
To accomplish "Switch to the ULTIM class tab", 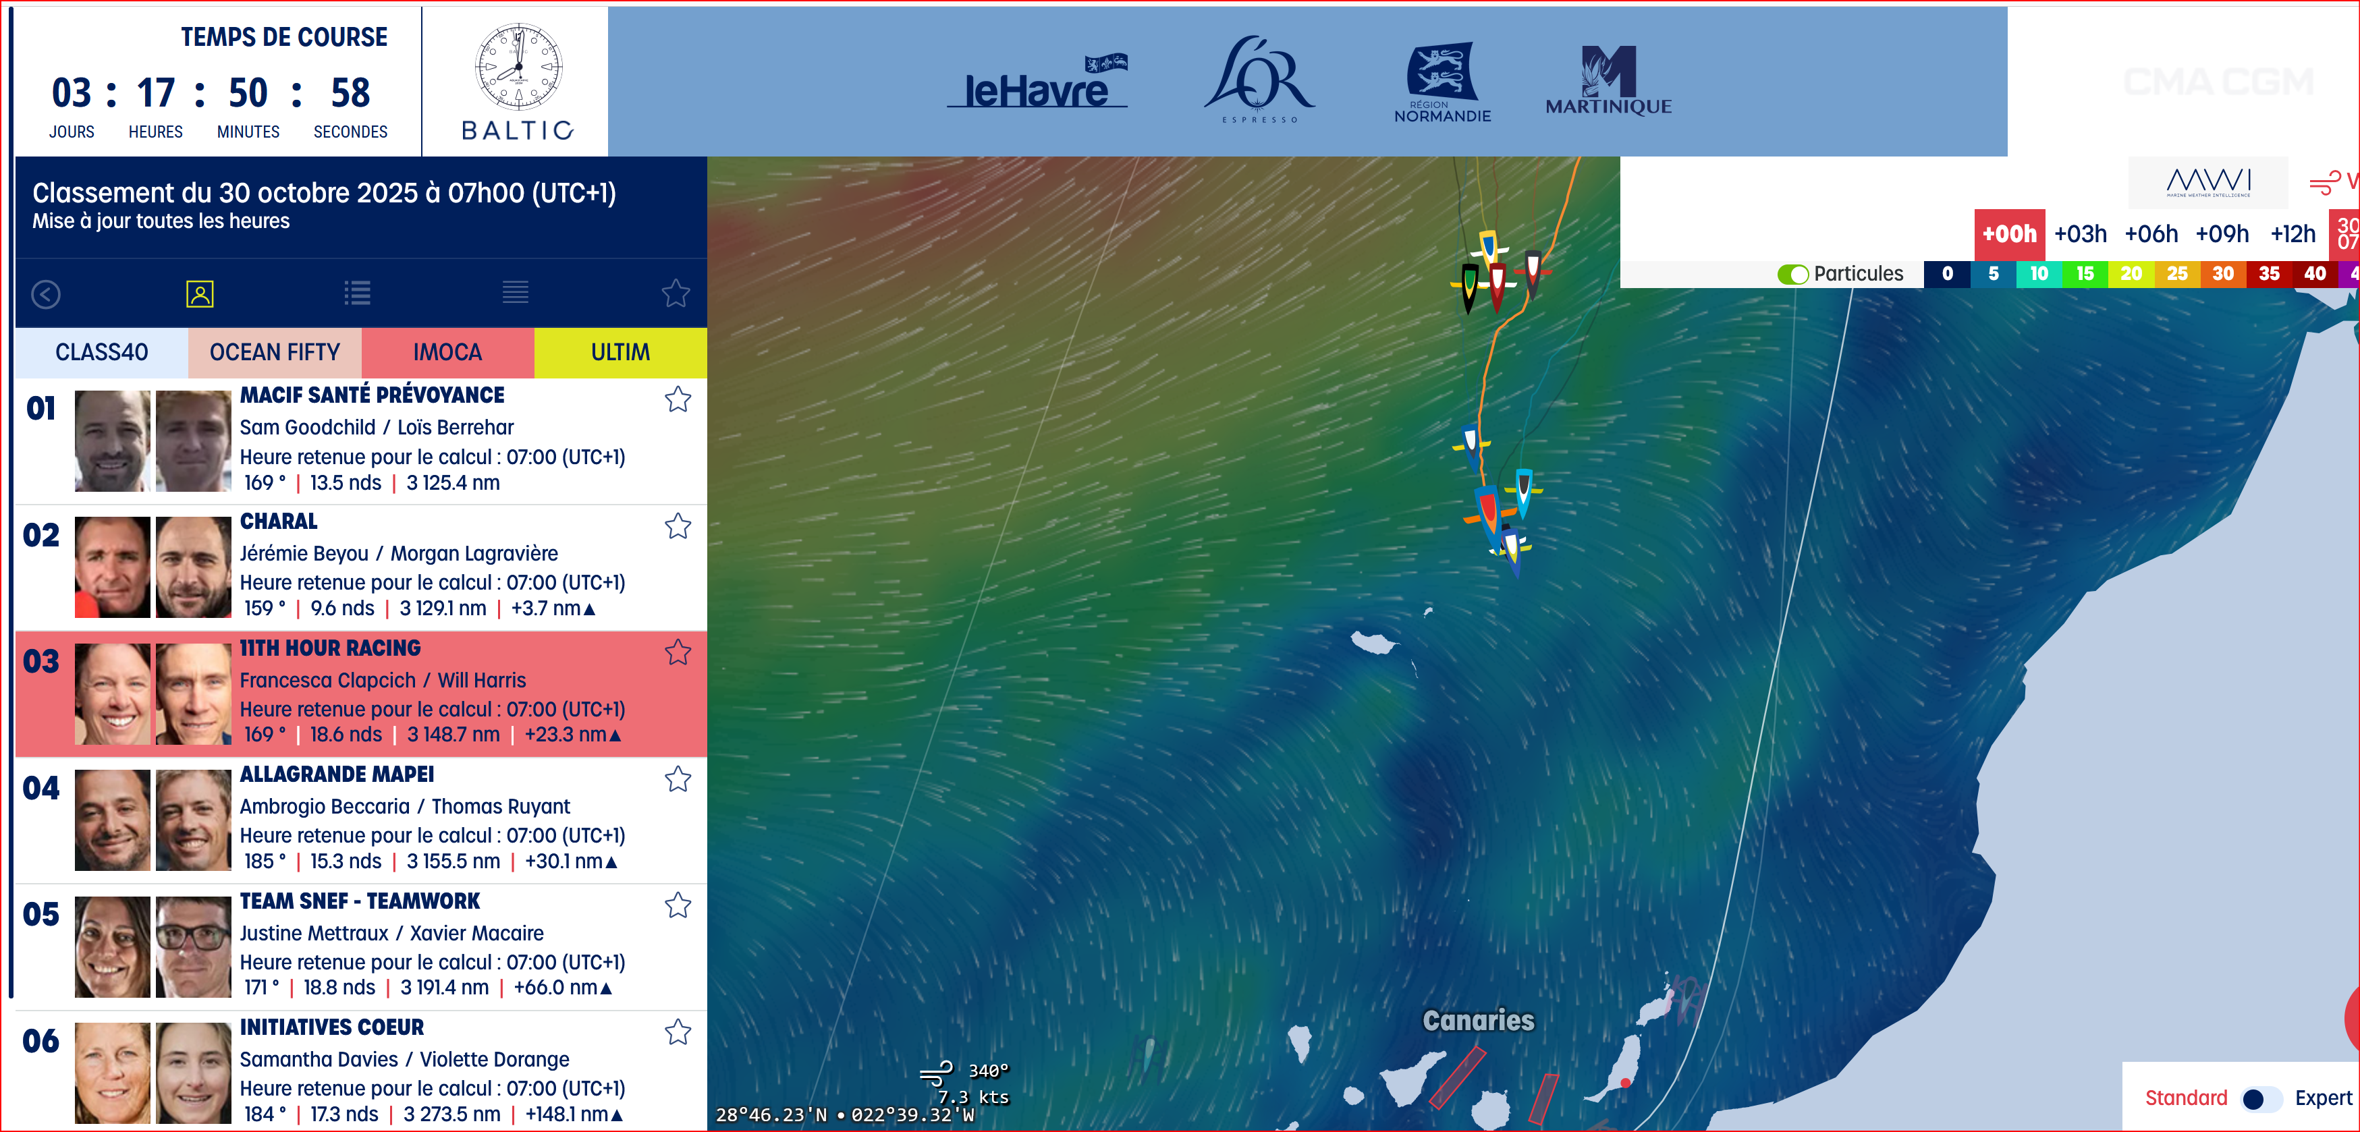I will pyautogui.click(x=620, y=353).
